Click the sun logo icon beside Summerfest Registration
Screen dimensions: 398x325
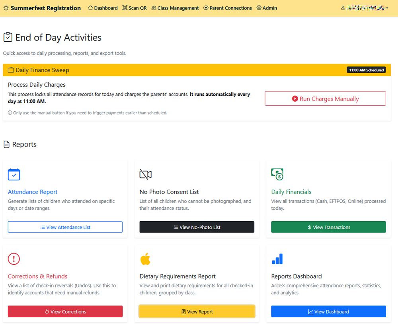pyautogui.click(x=6, y=8)
